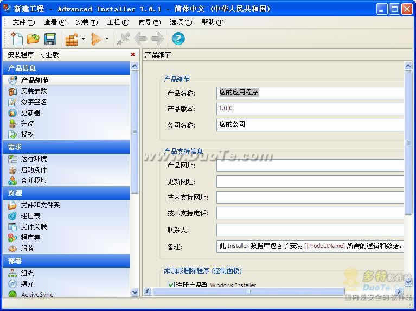Screen dimensions: 416x311
Task: Select the 文件关联 tree item label
Action: [x=34, y=227]
